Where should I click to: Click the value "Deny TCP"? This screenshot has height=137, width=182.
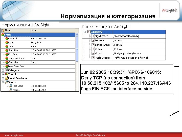coord(36,43)
